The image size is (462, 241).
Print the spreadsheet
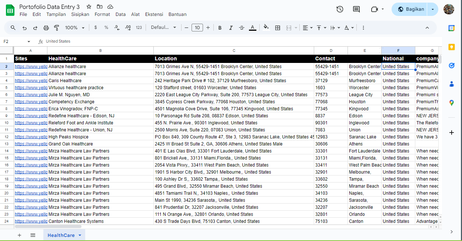[46, 28]
